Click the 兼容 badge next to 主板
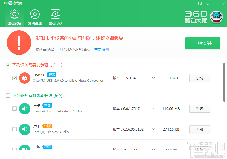227x159 pixels. click(x=47, y=147)
